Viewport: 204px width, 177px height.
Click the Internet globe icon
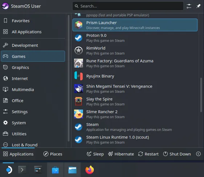5,78
